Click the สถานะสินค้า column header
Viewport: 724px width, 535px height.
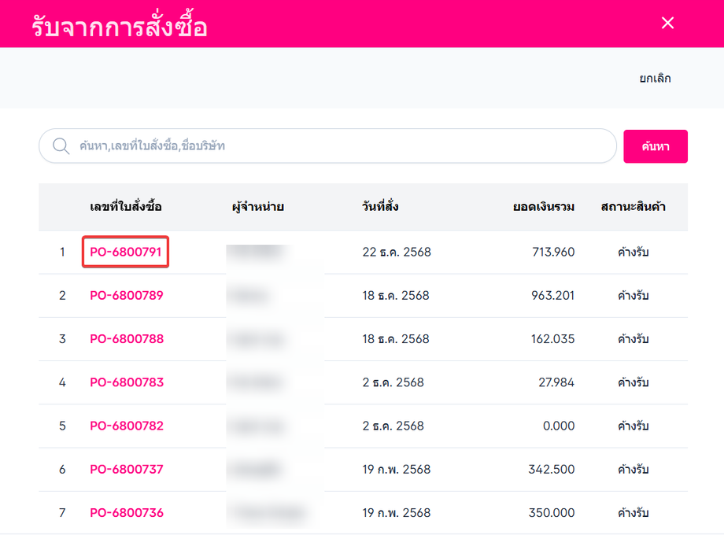633,206
